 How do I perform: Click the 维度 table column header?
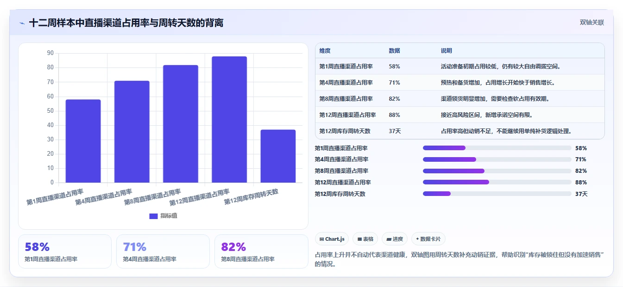click(x=325, y=51)
